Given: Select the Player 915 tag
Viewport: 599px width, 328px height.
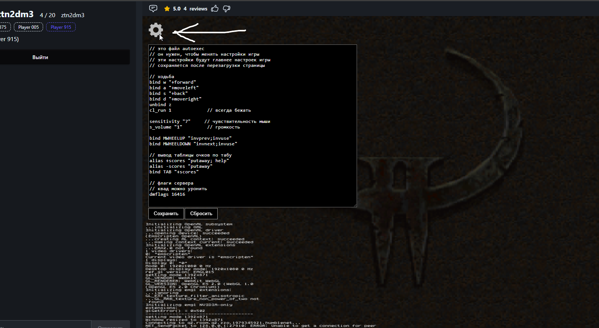Looking at the screenshot, I should 61,27.
